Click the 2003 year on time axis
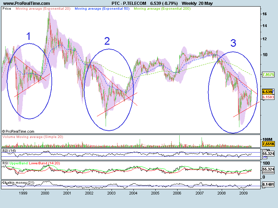 (x=111, y=193)
